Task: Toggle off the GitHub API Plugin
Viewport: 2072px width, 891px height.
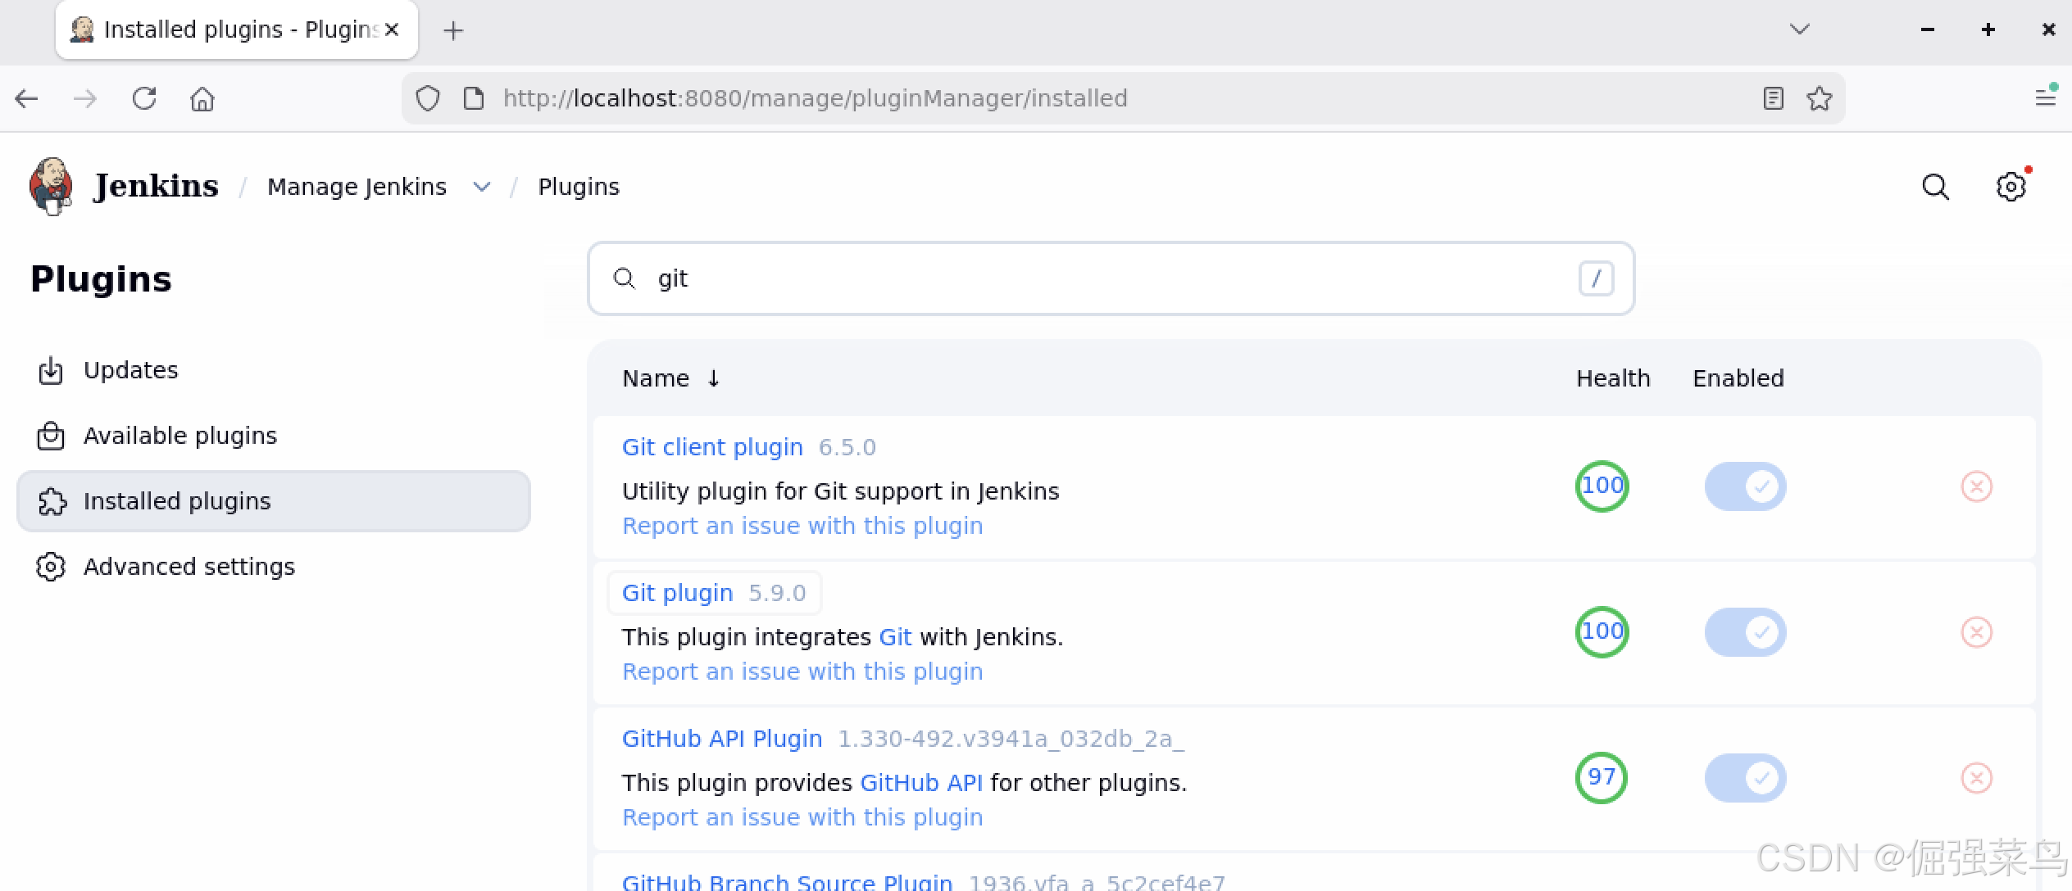Action: tap(1745, 778)
